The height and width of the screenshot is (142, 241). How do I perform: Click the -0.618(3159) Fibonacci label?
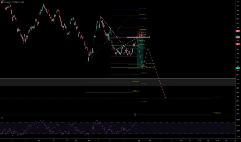coord(143,73)
